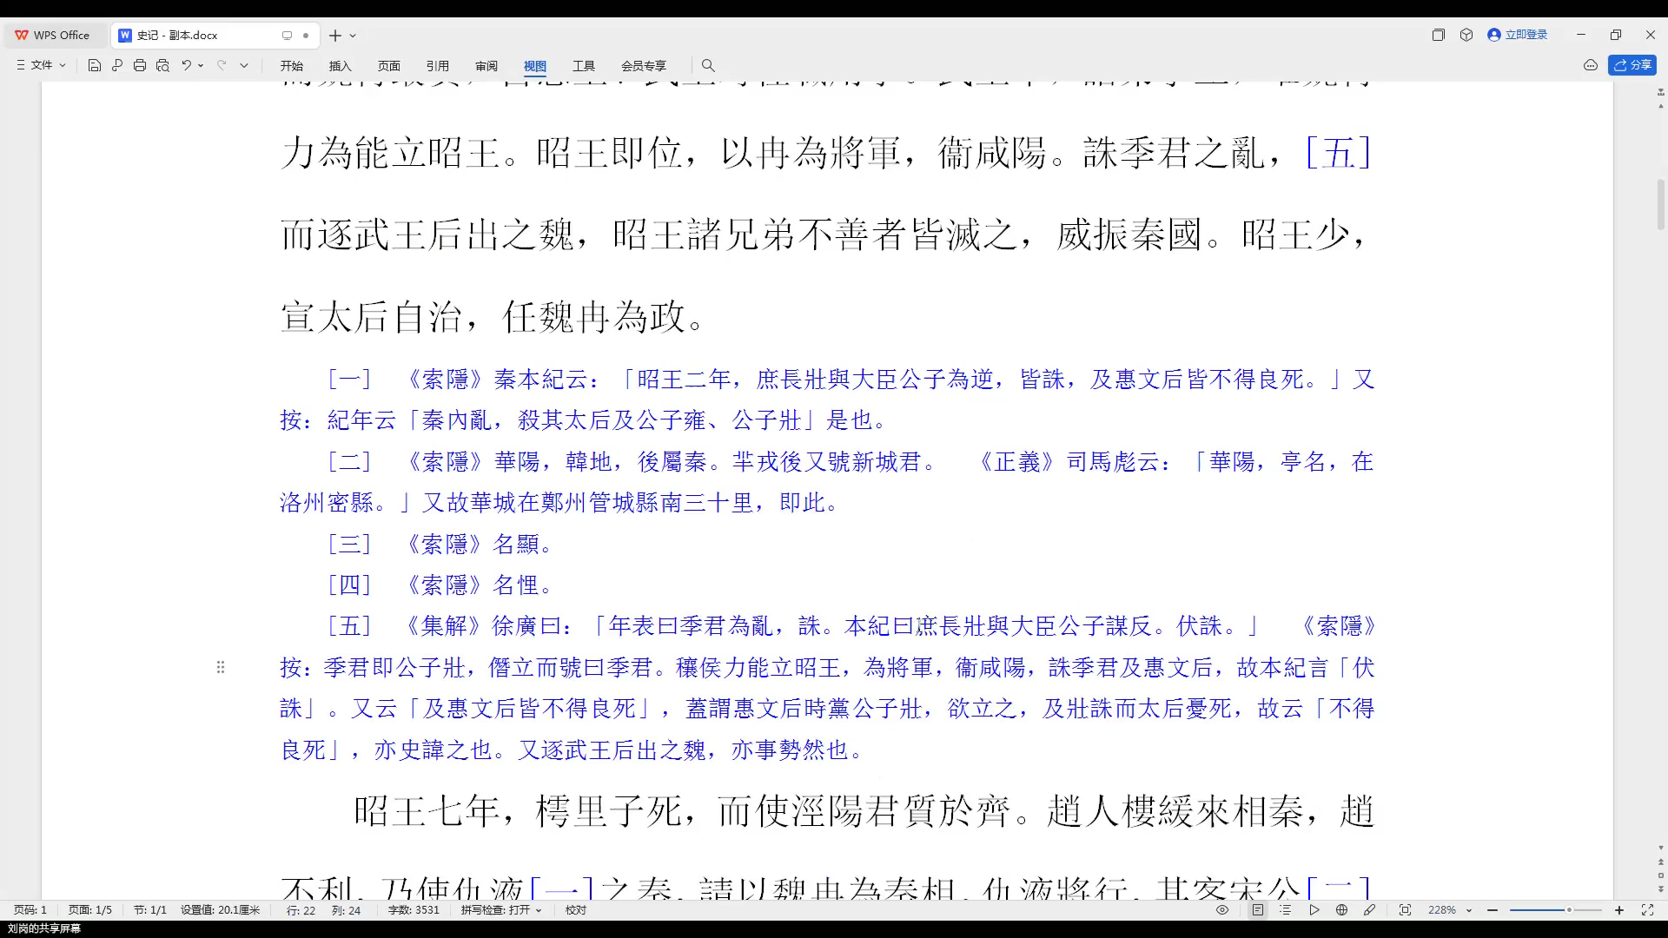Click the Redo arrow
Viewport: 1668px width, 938px height.
click(x=222, y=65)
